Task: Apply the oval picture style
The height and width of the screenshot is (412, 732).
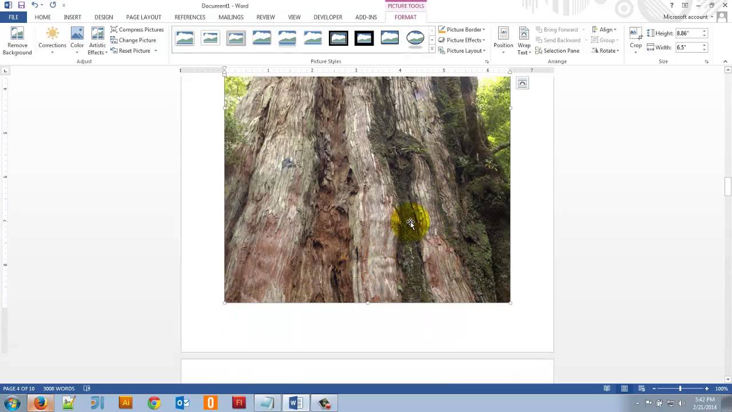Action: [415, 38]
